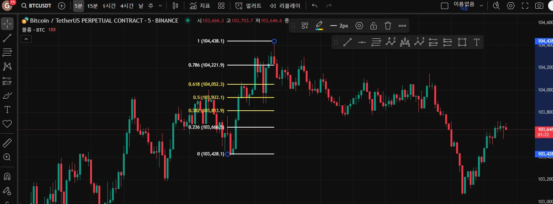The image size is (553, 204).
Task: Redo the last chart action
Action: coord(329,6)
